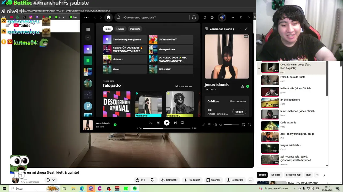Open Task View in taskbar
Screen dimensions: 343x192
(64, 189)
